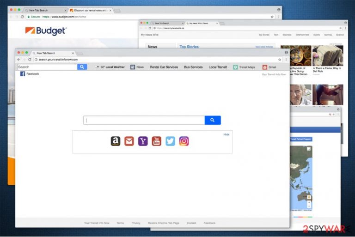
Task: Click the Your Transit Info Now toolbar label
Action: [x=274, y=74]
